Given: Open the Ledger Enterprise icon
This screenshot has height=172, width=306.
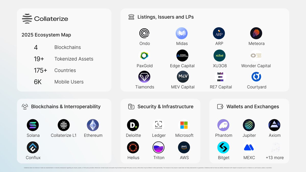Looking at the screenshot, I should pyautogui.click(x=159, y=125).
